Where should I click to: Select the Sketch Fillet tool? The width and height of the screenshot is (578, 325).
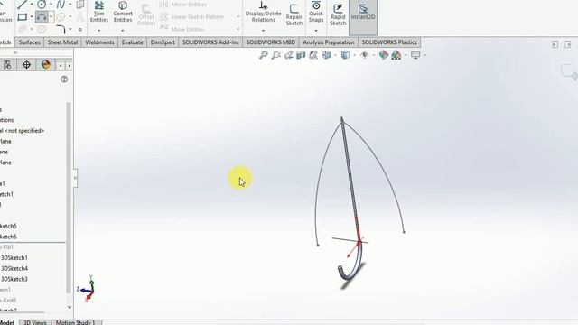point(61,30)
